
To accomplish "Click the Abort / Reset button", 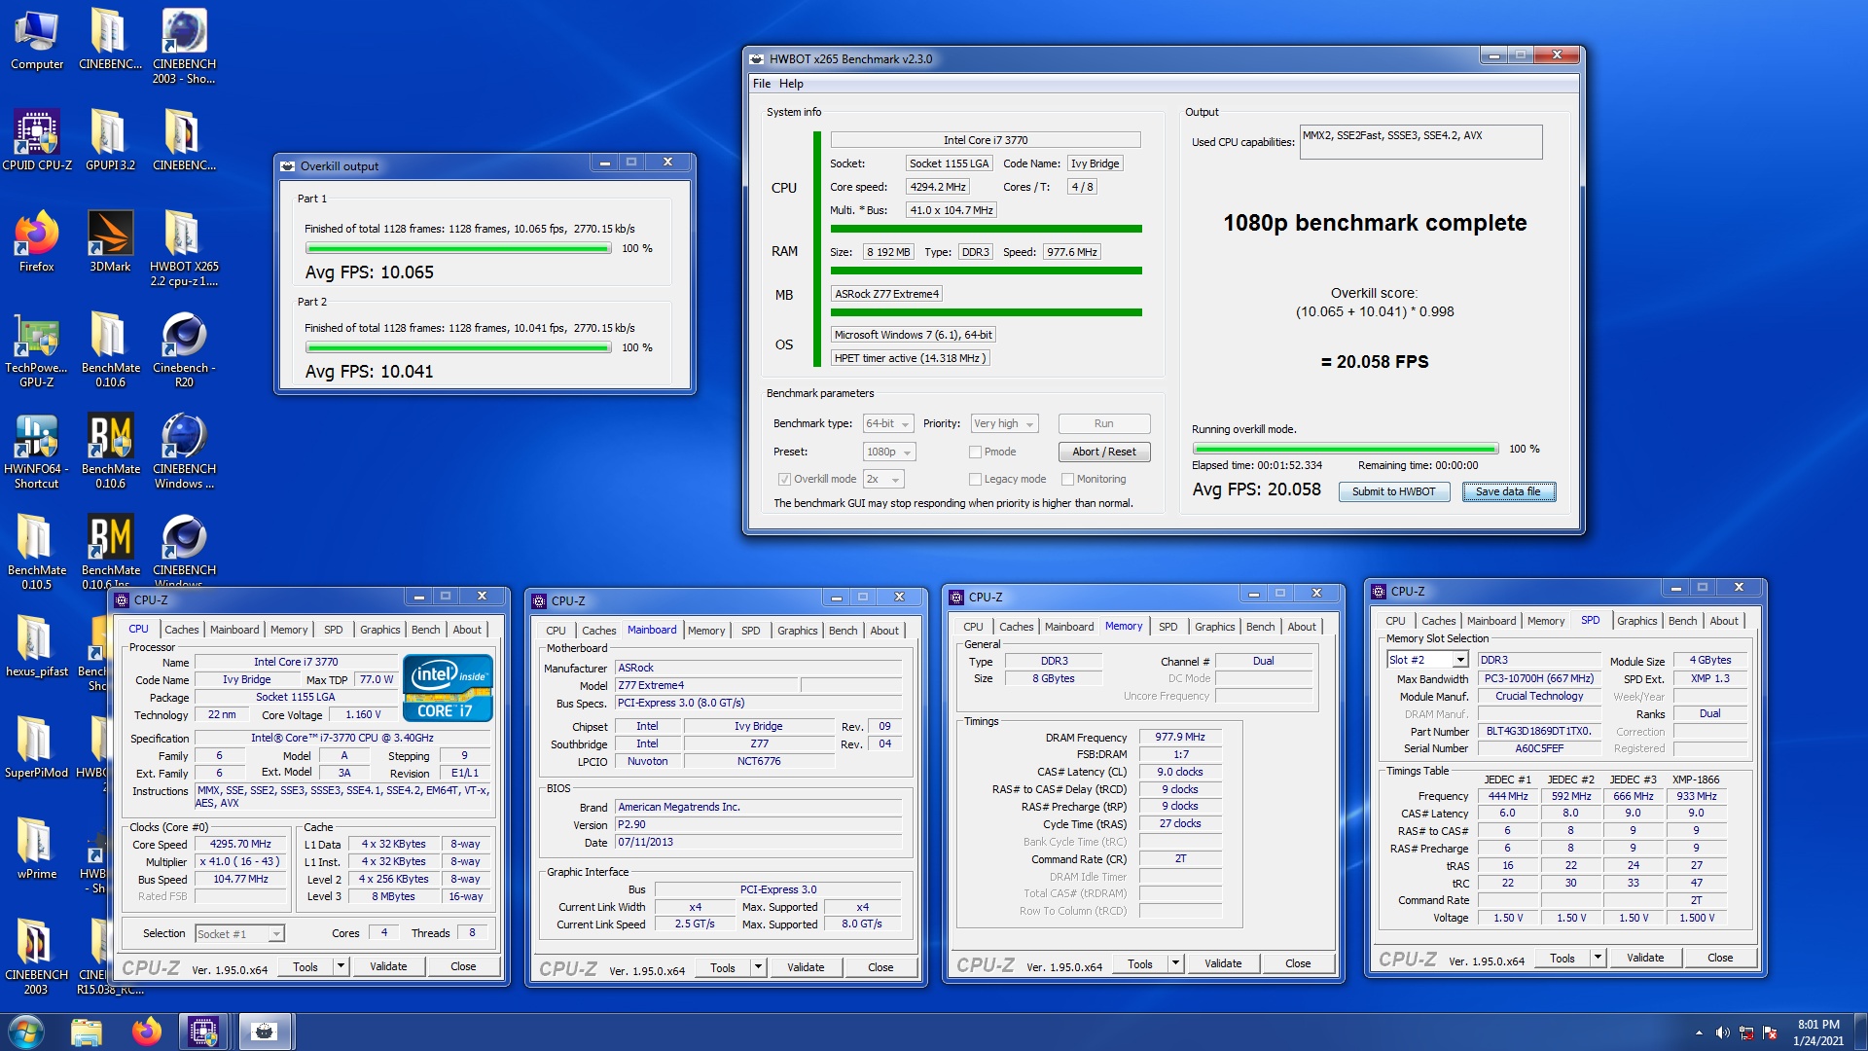I will (x=1103, y=452).
